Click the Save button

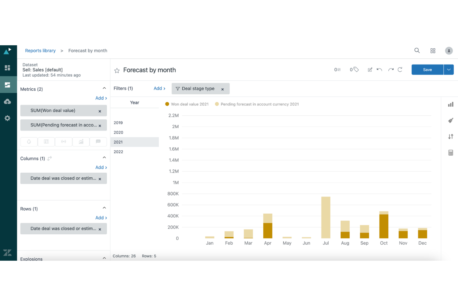(x=427, y=69)
